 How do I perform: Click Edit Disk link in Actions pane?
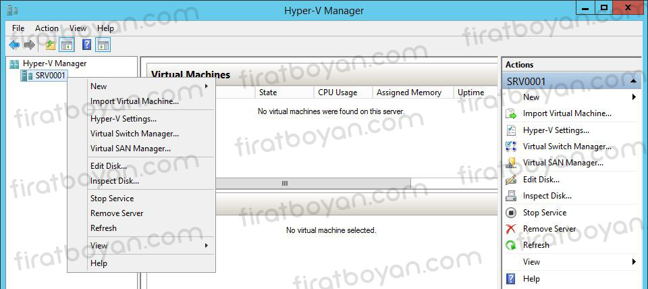(541, 180)
